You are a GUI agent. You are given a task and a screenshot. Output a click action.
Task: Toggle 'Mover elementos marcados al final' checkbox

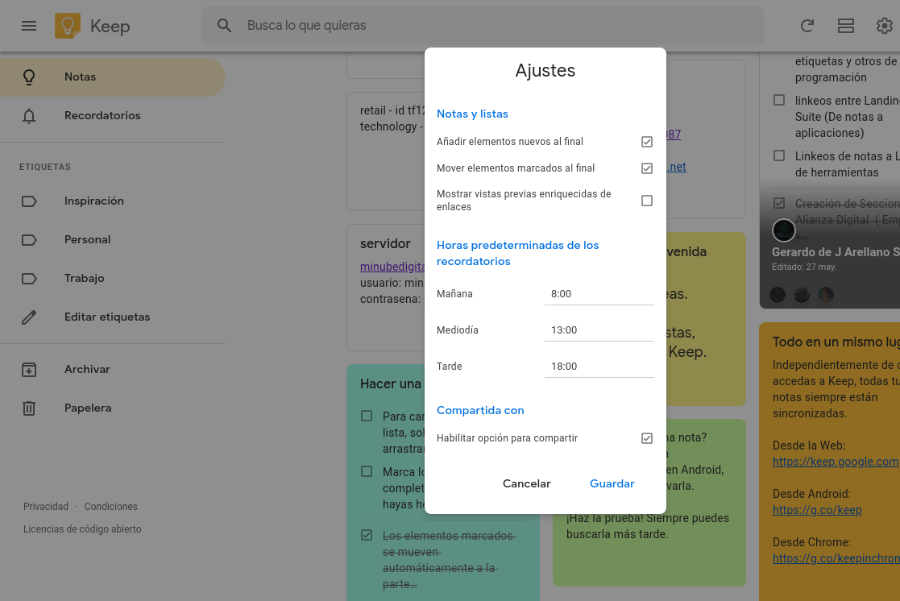coord(647,168)
